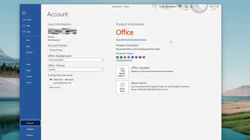Click the Switch account link
This screenshot has width=250, height=140.
(54, 40)
